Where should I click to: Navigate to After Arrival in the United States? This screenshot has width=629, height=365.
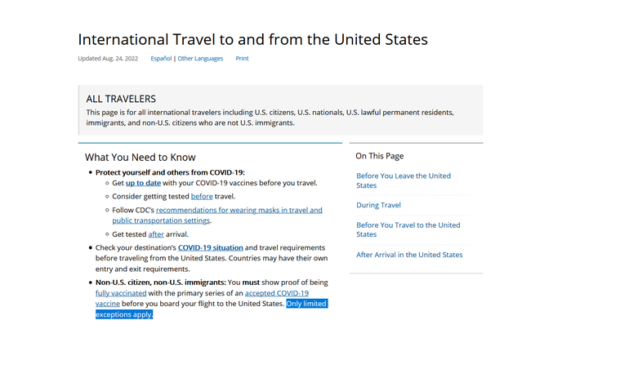[409, 255]
